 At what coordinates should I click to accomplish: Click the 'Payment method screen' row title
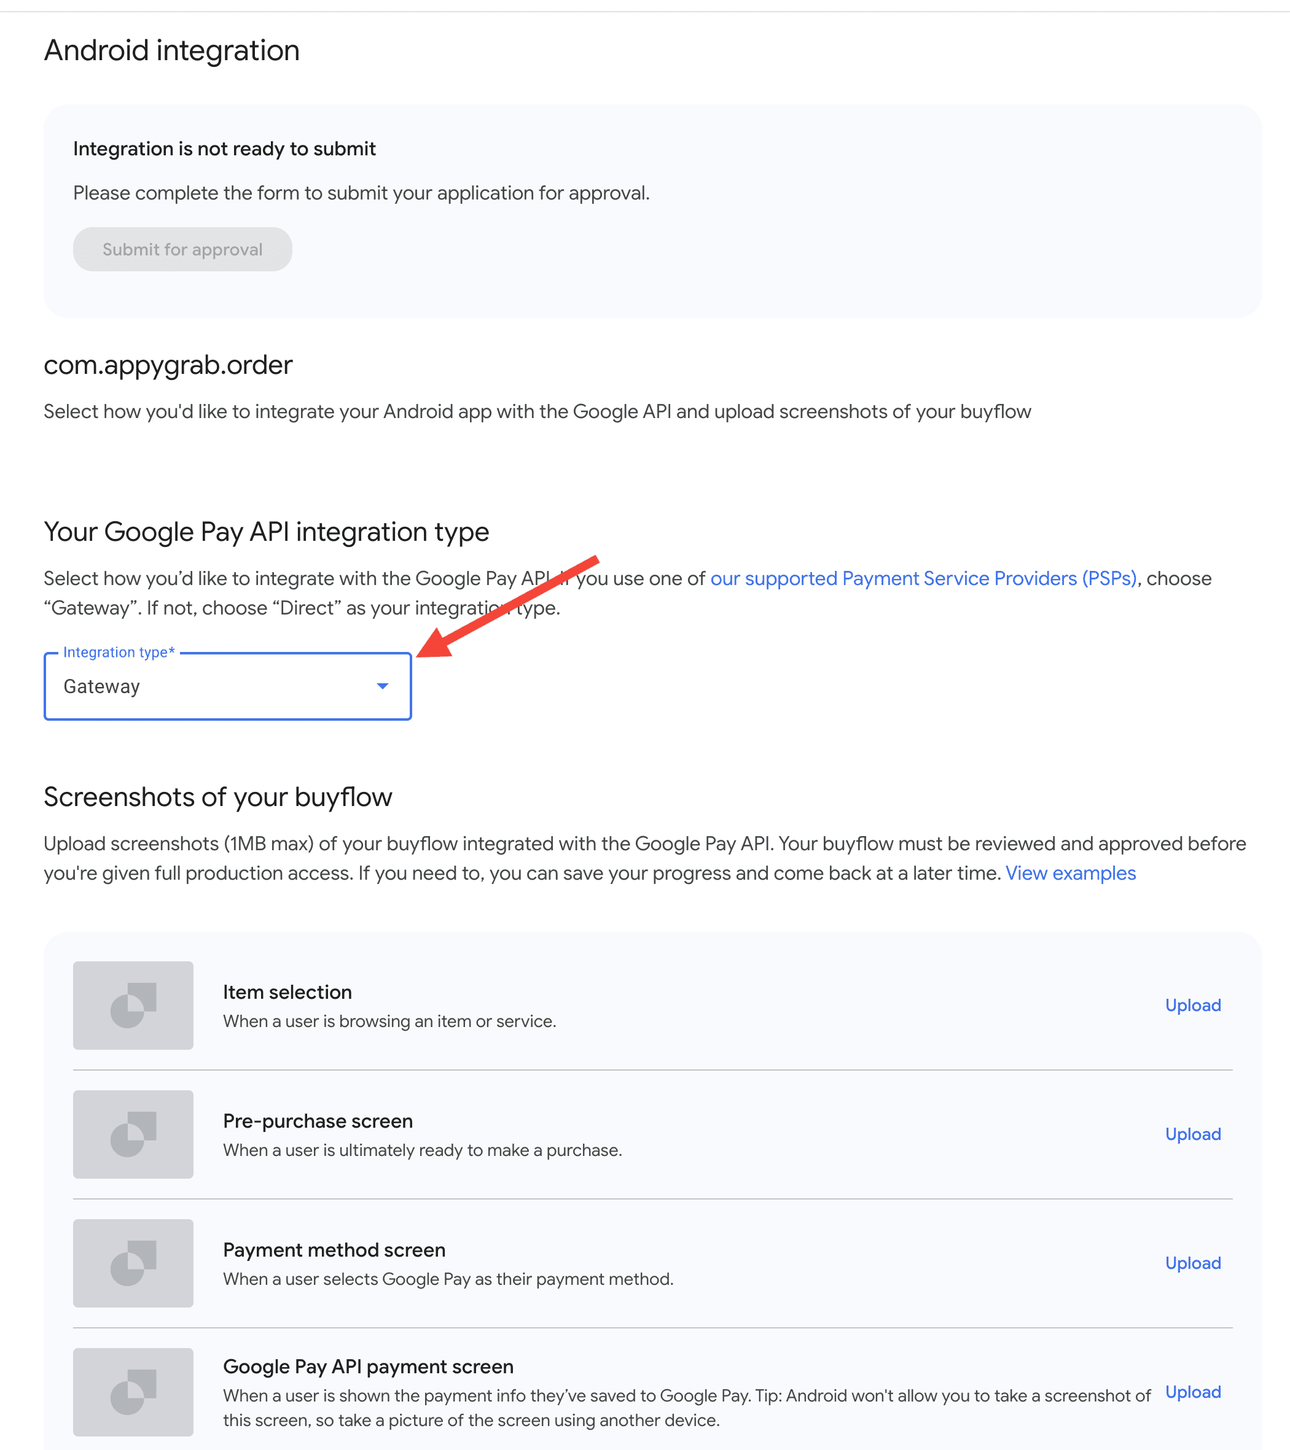point(334,1250)
